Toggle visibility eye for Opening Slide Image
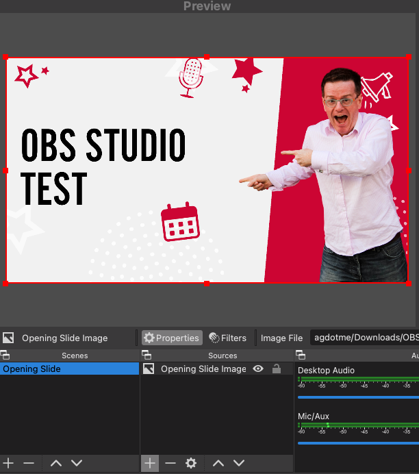 pyautogui.click(x=258, y=369)
